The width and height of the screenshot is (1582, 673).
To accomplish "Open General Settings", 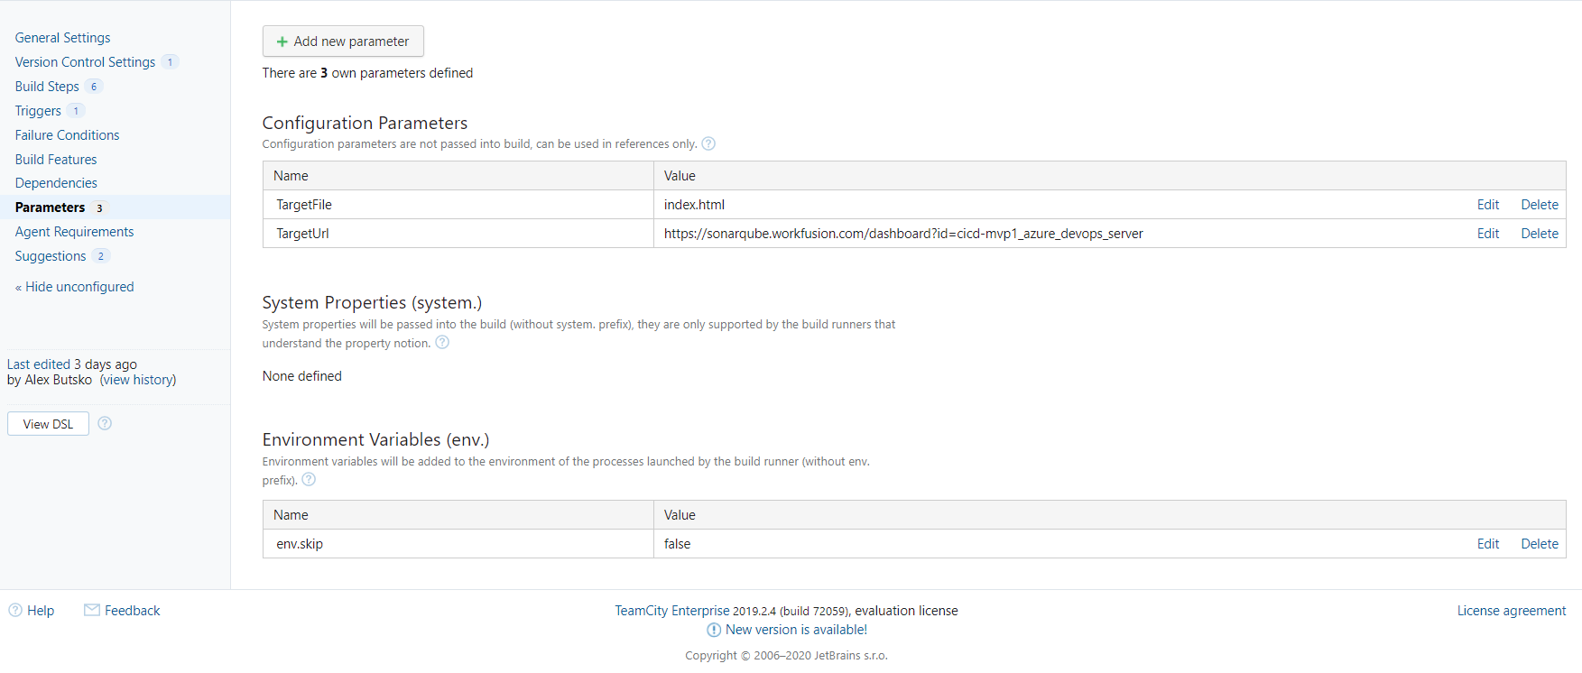I will coord(62,38).
